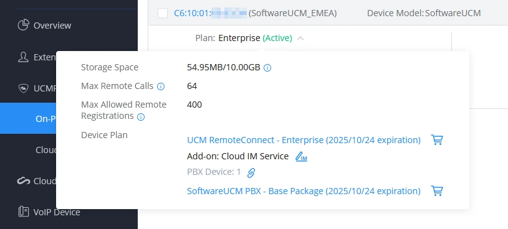Click the Extension person icon in sidebar
The image size is (508, 229).
point(23,57)
